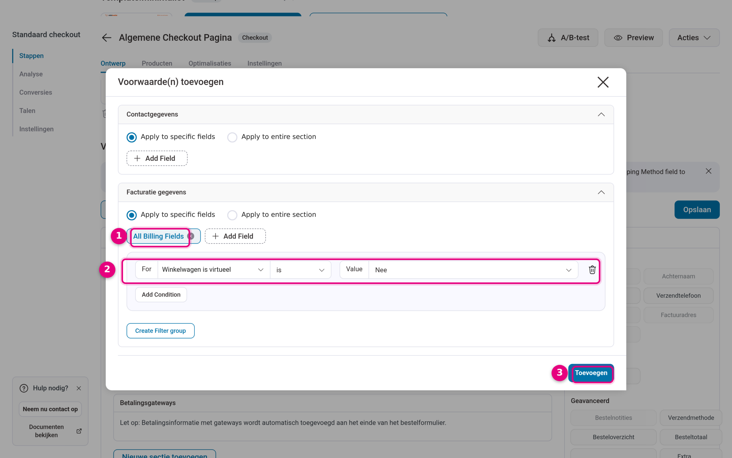The image size is (732, 458).
Task: Open the Value dropdown showing Nee
Action: [473, 270]
